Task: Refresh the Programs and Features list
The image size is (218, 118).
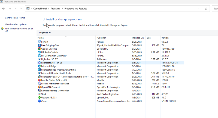Action: [x=206, y=9]
